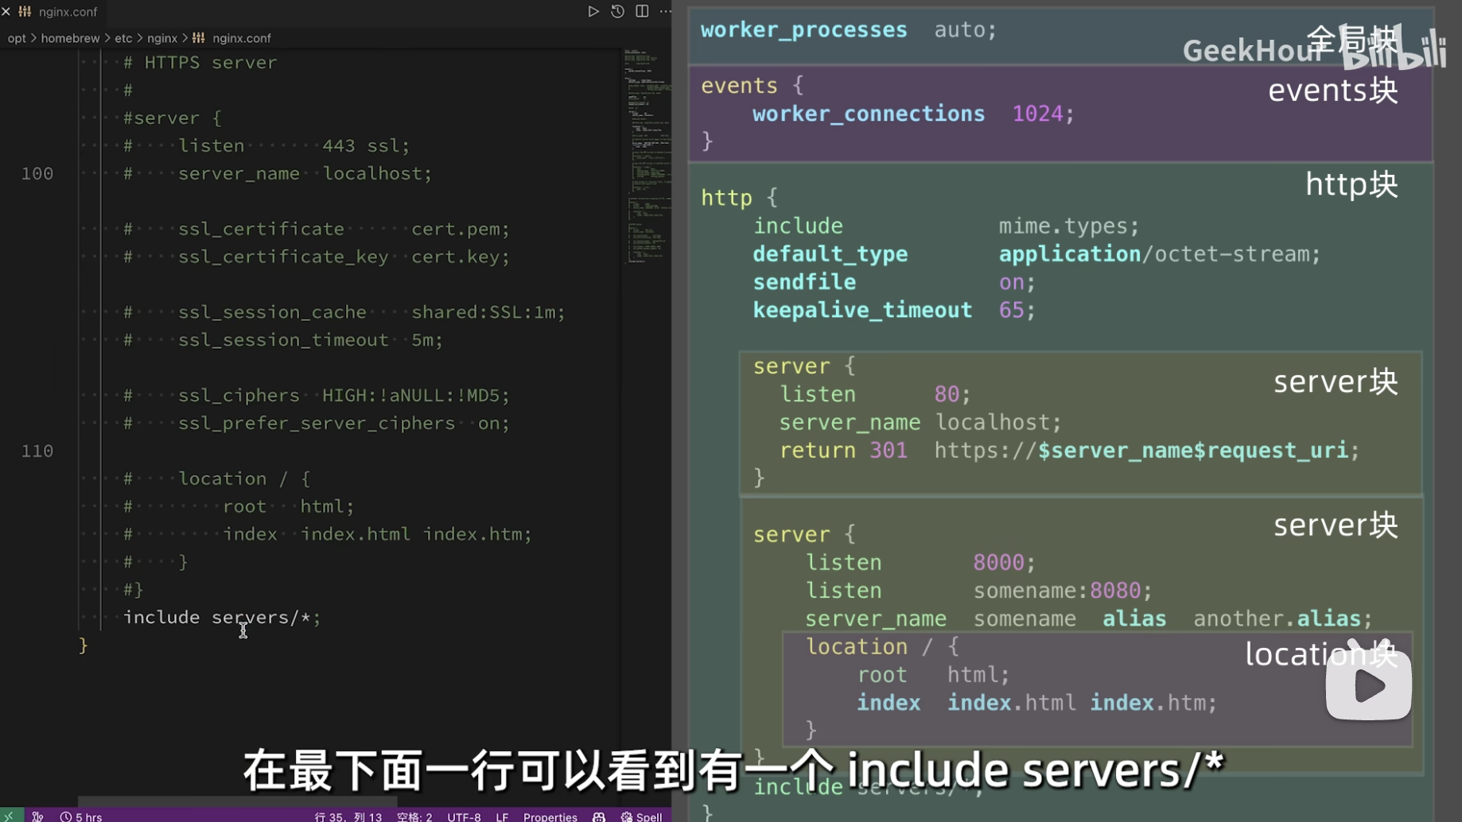Click the remote window icon in status bar
Image resolution: width=1462 pixels, height=822 pixels.
(x=10, y=816)
